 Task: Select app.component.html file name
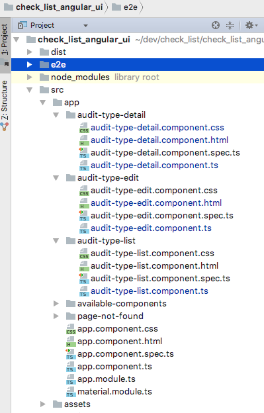click(x=120, y=342)
